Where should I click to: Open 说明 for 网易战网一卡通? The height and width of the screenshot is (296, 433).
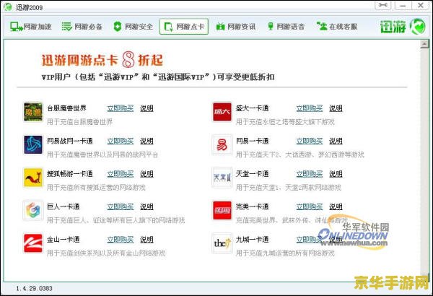tap(146, 141)
